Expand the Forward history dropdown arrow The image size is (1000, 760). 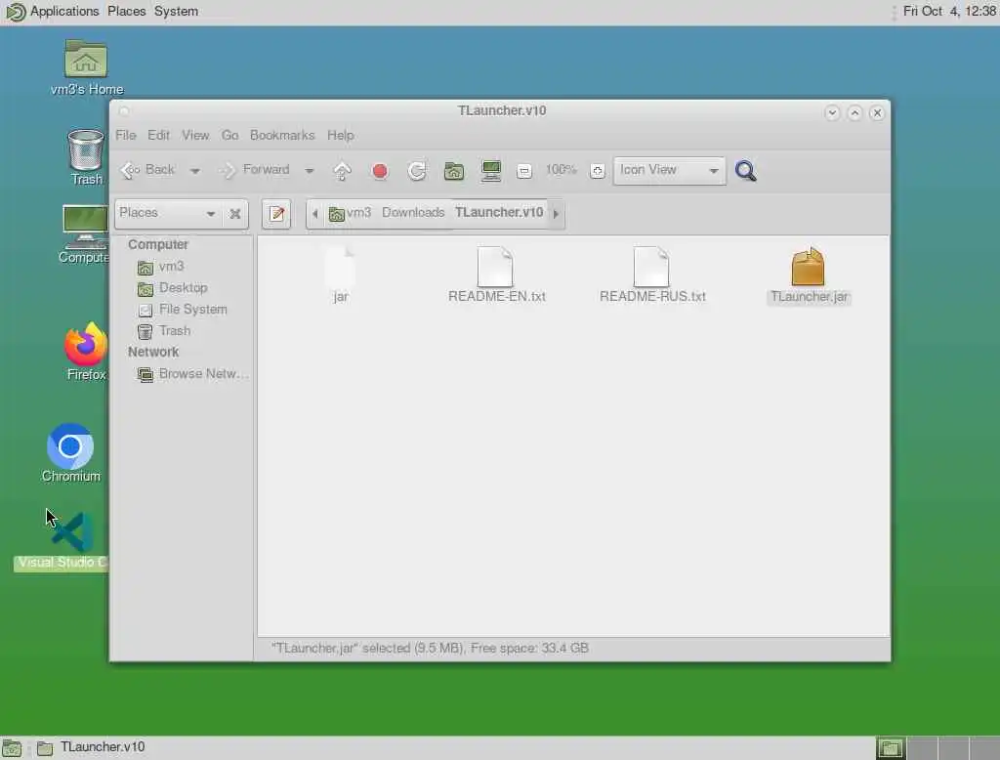pos(310,171)
